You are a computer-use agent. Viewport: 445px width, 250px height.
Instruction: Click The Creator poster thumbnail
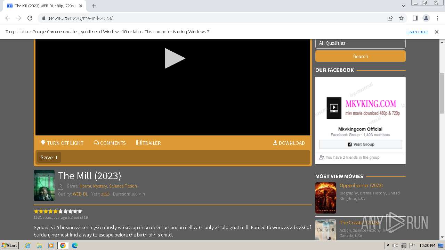326,230
